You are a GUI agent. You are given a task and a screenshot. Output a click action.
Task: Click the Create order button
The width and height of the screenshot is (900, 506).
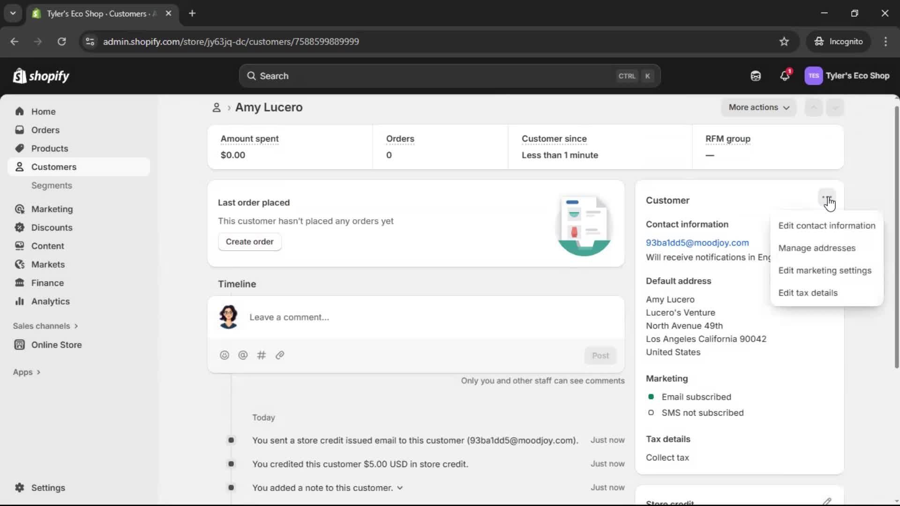(250, 241)
